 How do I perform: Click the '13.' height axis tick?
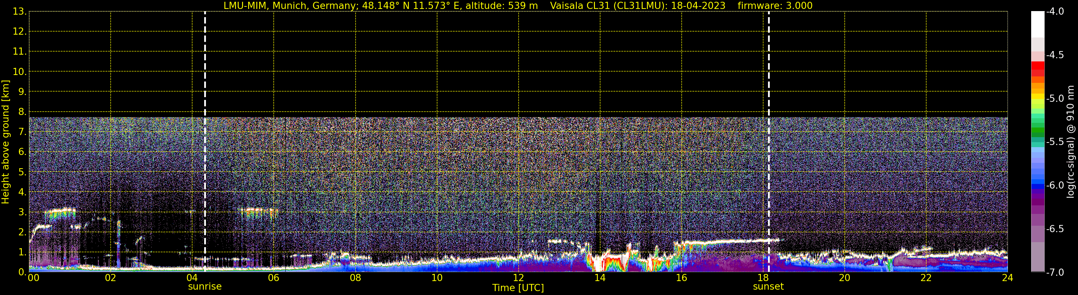coord(20,12)
